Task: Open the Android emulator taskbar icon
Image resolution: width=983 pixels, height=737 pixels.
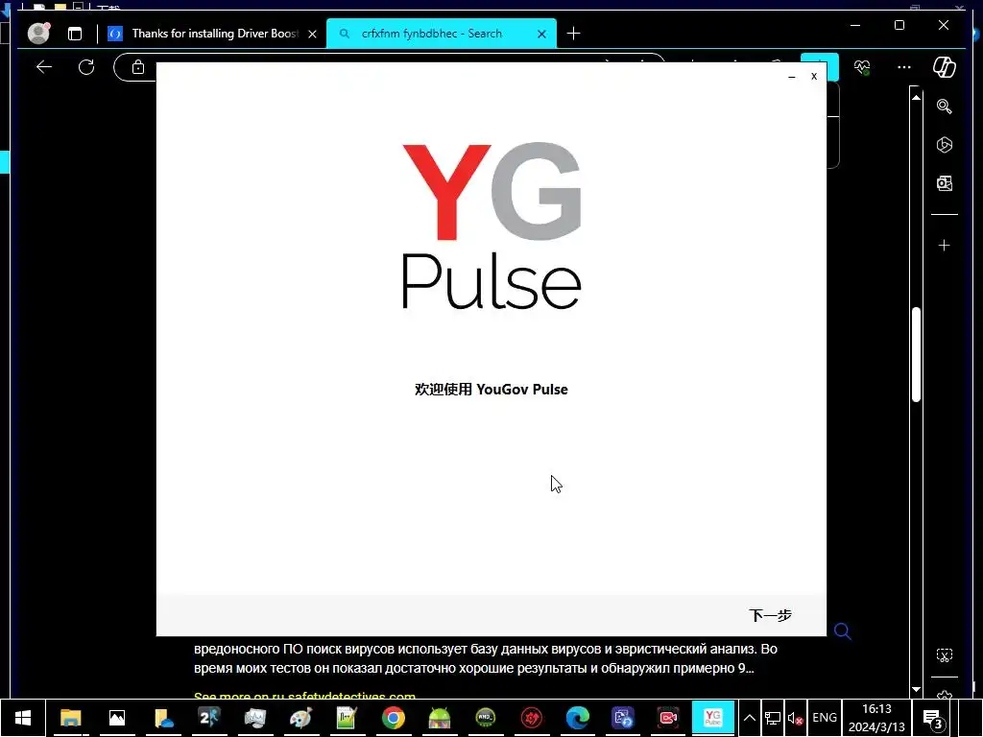Action: click(x=440, y=718)
